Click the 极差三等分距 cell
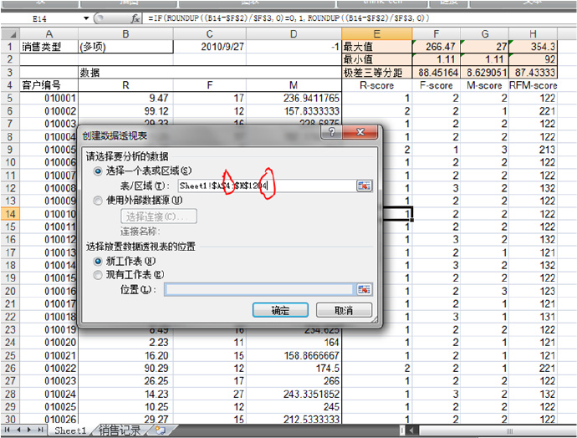 pyautogui.click(x=377, y=73)
